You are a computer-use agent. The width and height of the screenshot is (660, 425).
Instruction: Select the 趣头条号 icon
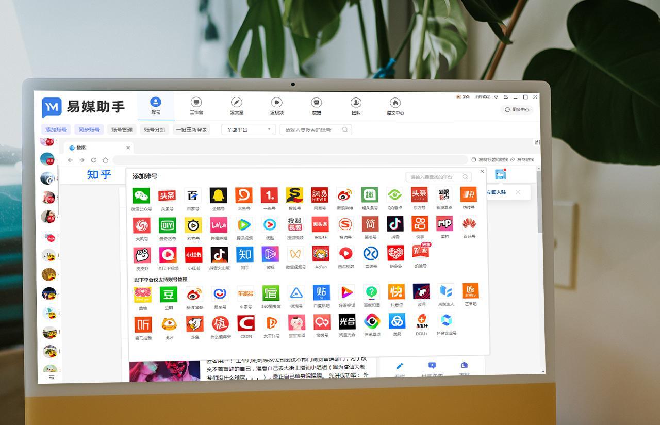coord(370,195)
